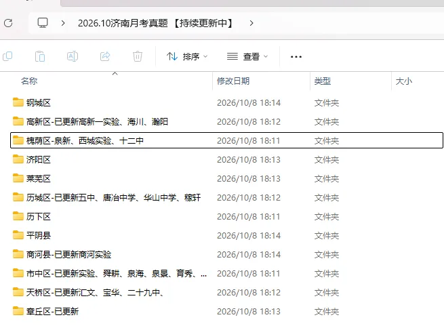Select the 高新区 folder icon
Image resolution: width=444 pixels, height=328 pixels.
click(x=18, y=121)
